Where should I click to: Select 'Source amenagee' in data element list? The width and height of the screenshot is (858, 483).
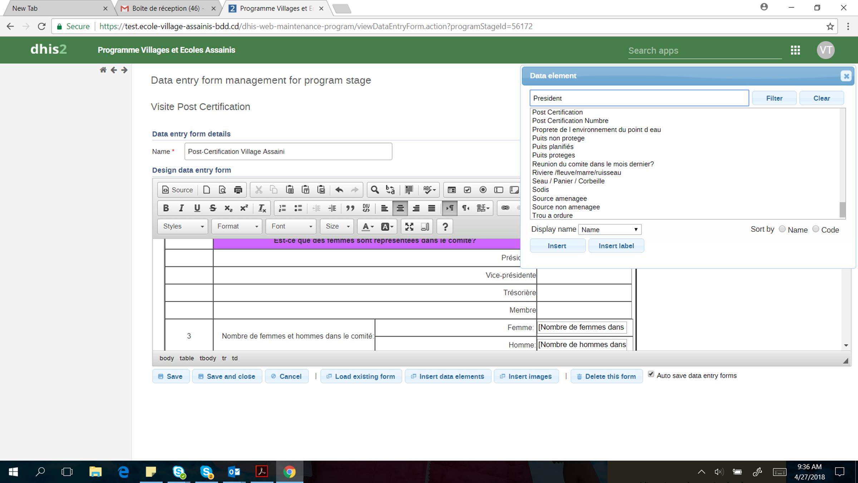(x=559, y=199)
